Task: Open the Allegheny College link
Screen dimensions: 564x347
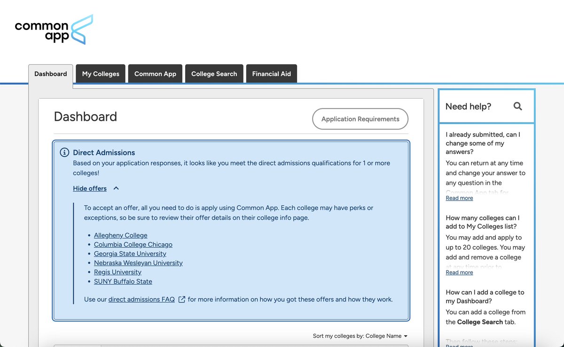Action: point(120,235)
